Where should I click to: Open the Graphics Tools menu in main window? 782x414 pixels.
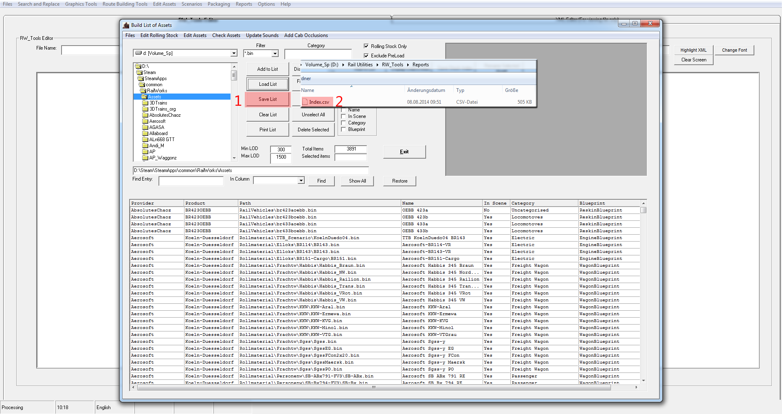click(x=81, y=4)
